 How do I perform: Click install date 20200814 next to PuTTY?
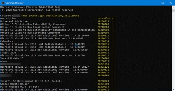[x=103, y=87]
